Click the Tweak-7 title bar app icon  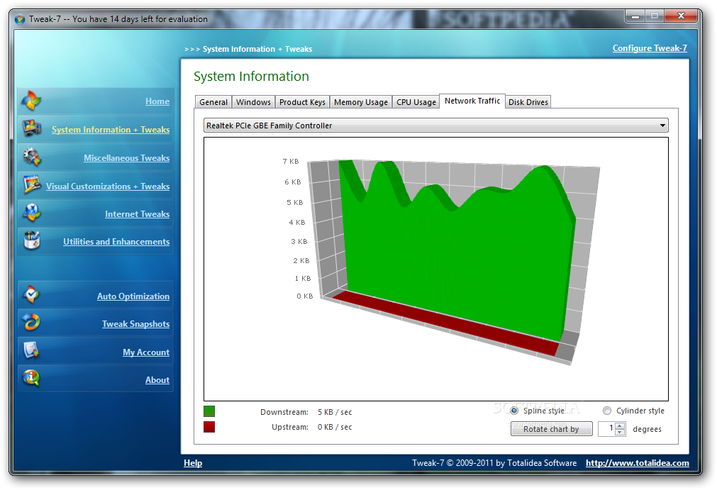pyautogui.click(x=20, y=20)
